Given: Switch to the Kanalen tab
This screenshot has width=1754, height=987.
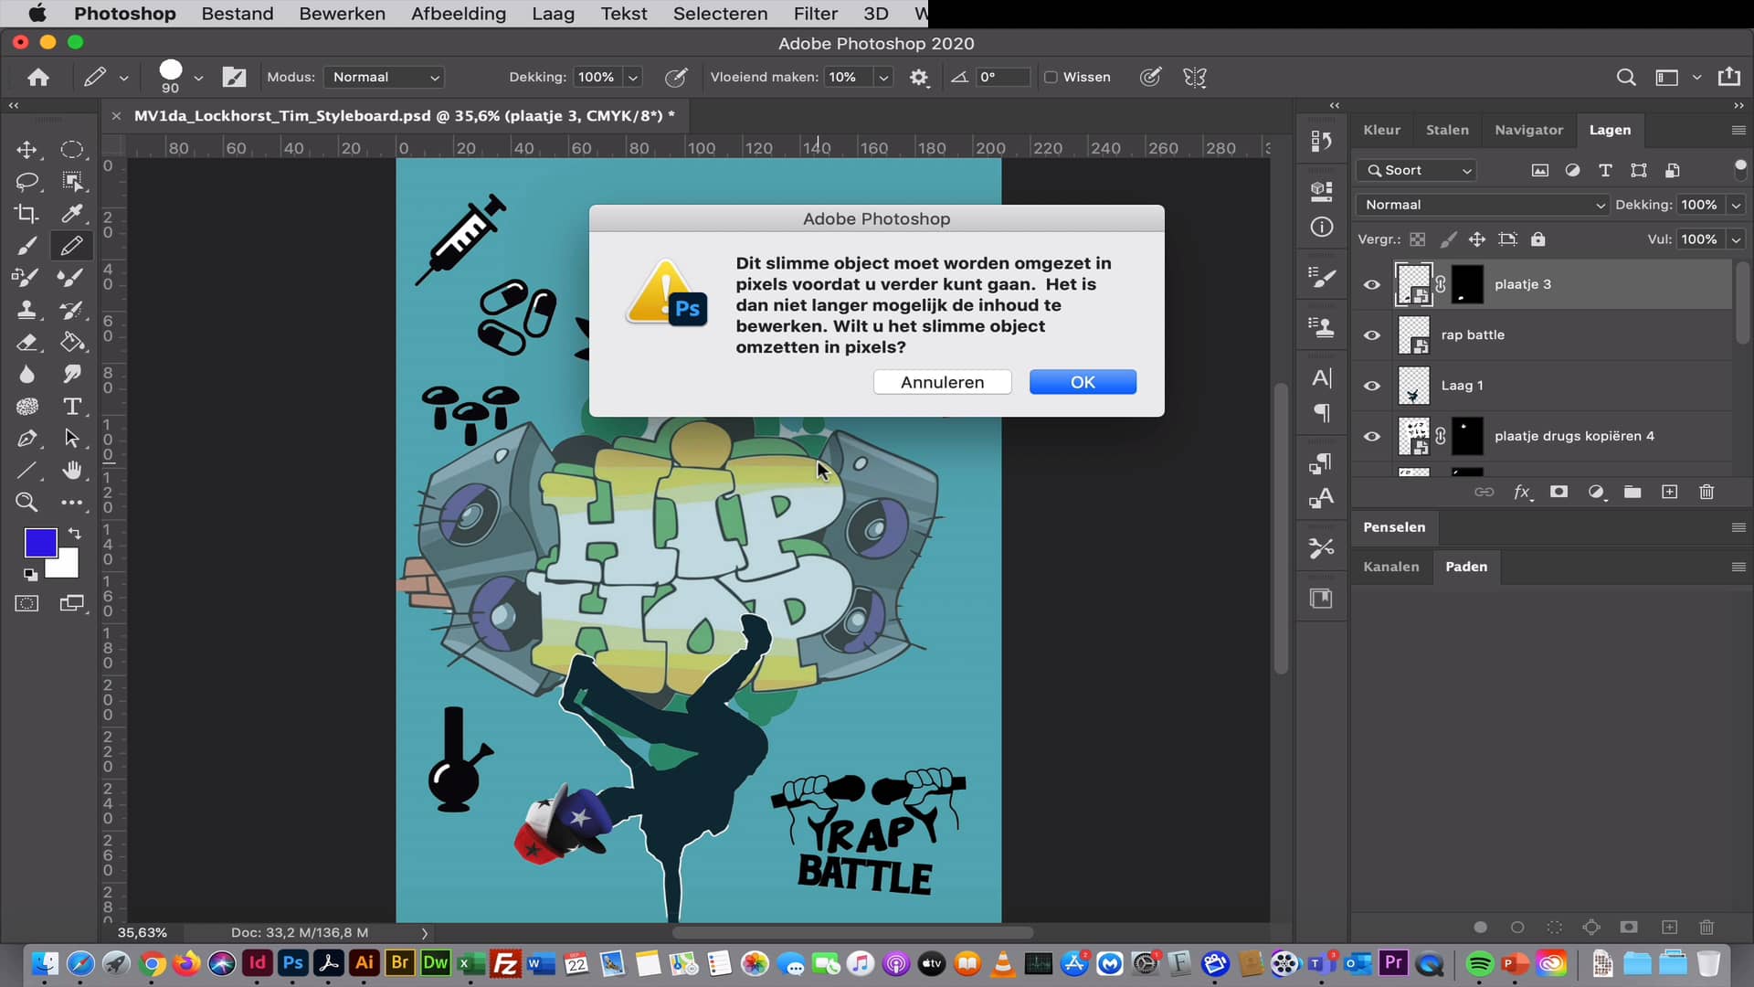Looking at the screenshot, I should (1390, 567).
